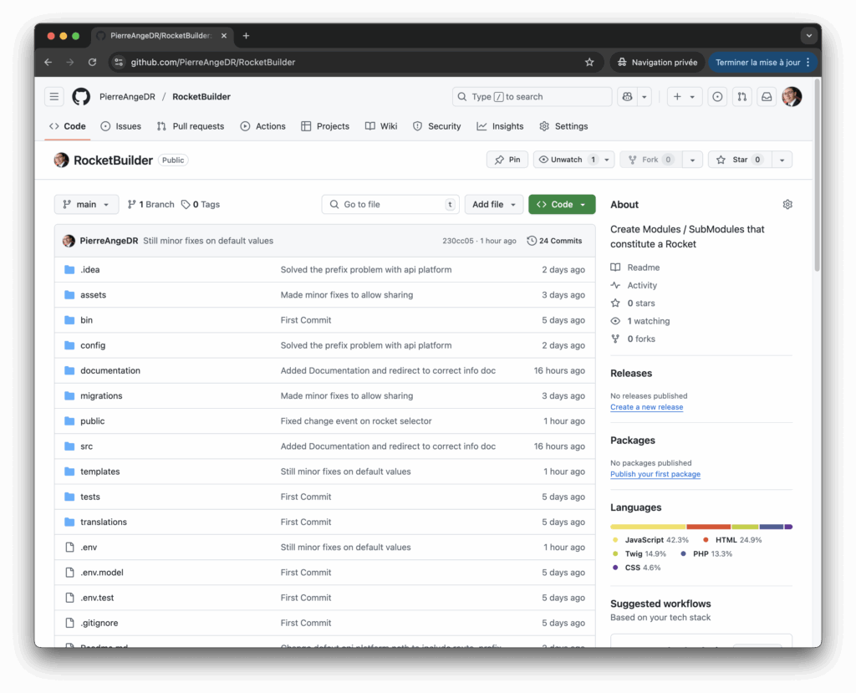The height and width of the screenshot is (693, 856).
Task: Focus the Type / to search field
Action: point(532,97)
